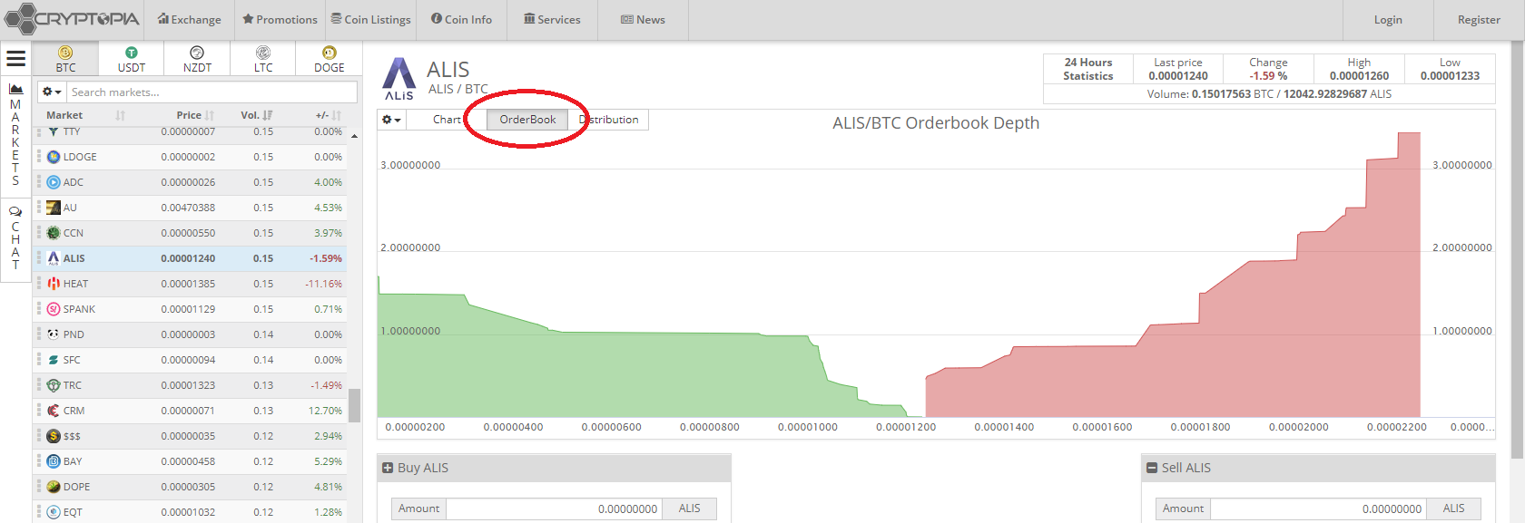
Task: Open the hamburger side menu
Action: 15,59
